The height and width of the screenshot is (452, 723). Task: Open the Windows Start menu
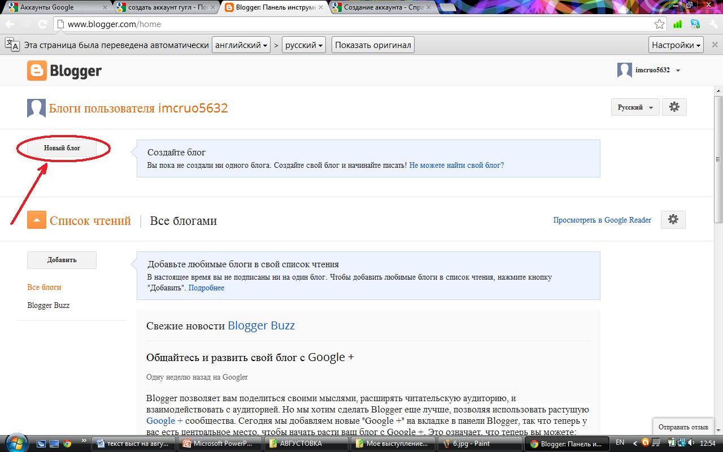coord(15,443)
